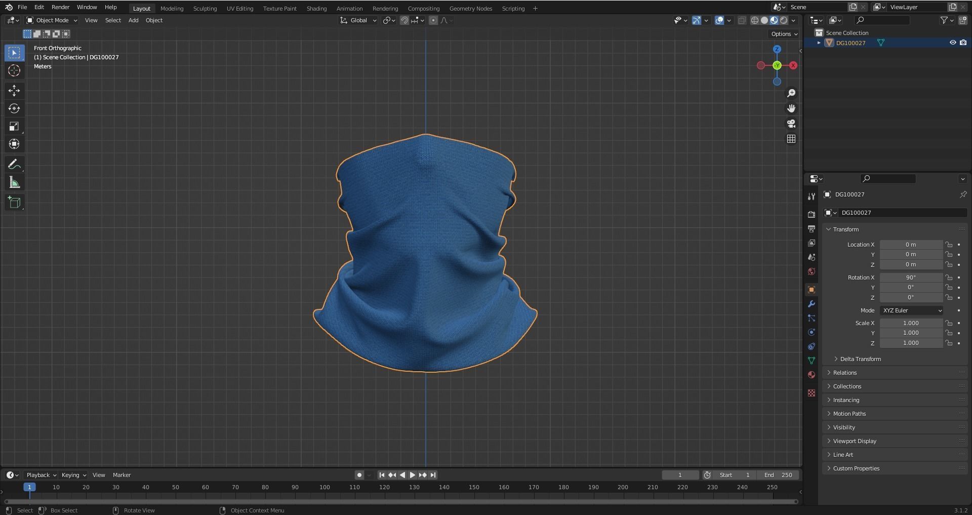The width and height of the screenshot is (972, 515).
Task: Select the Move tool in toolbar
Action: (x=14, y=91)
